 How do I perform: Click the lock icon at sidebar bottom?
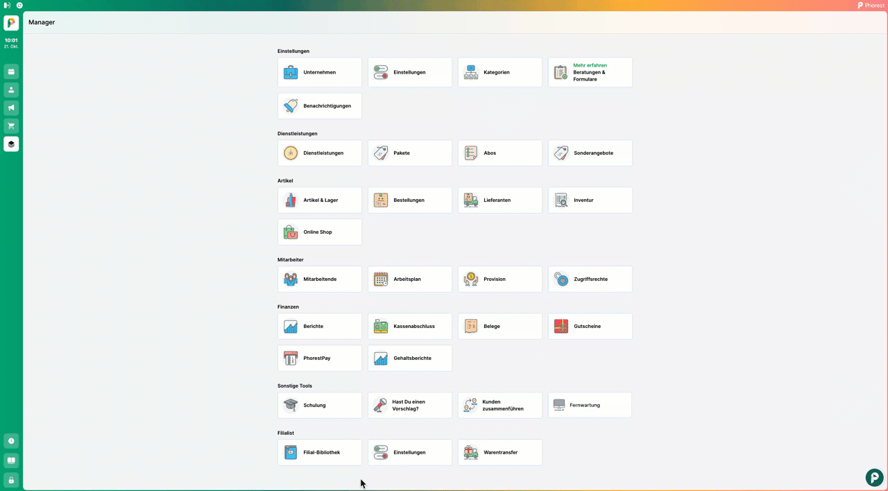11,480
